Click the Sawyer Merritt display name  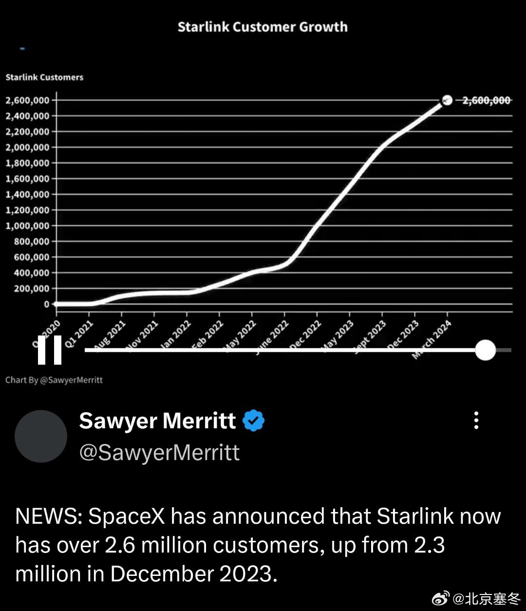(x=157, y=420)
